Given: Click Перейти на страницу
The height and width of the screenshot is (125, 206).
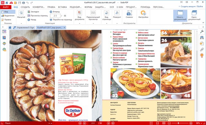Looking at the screenshot, I should 61,20.
